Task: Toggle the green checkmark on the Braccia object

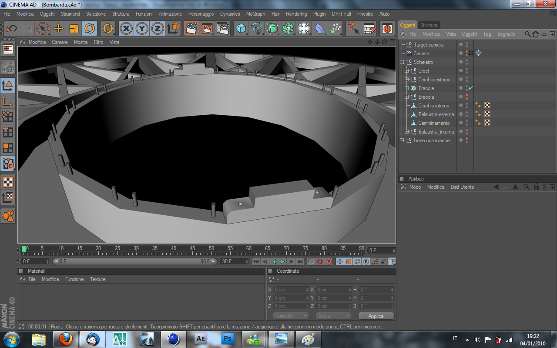Action: pyautogui.click(x=471, y=88)
